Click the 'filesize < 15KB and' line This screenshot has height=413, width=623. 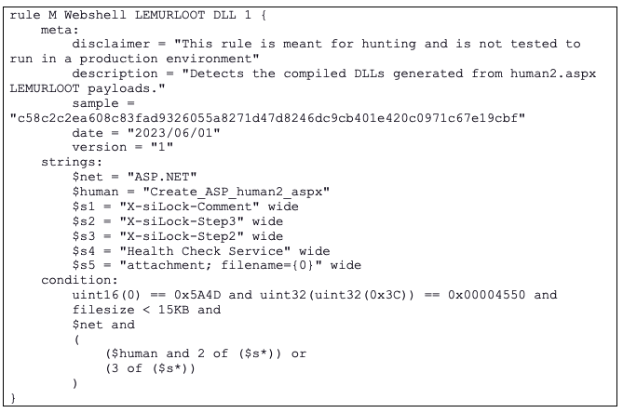coord(146,310)
